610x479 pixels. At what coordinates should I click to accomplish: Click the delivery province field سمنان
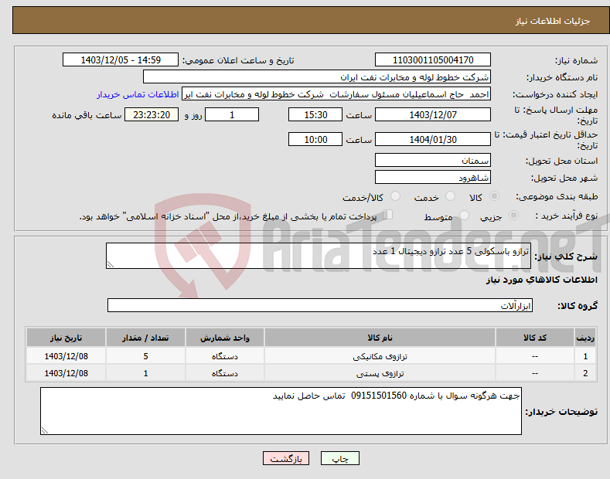click(x=433, y=160)
